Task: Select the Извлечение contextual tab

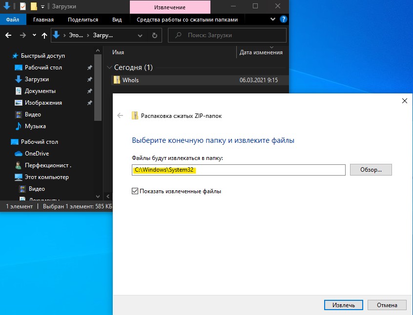Action: [x=170, y=7]
